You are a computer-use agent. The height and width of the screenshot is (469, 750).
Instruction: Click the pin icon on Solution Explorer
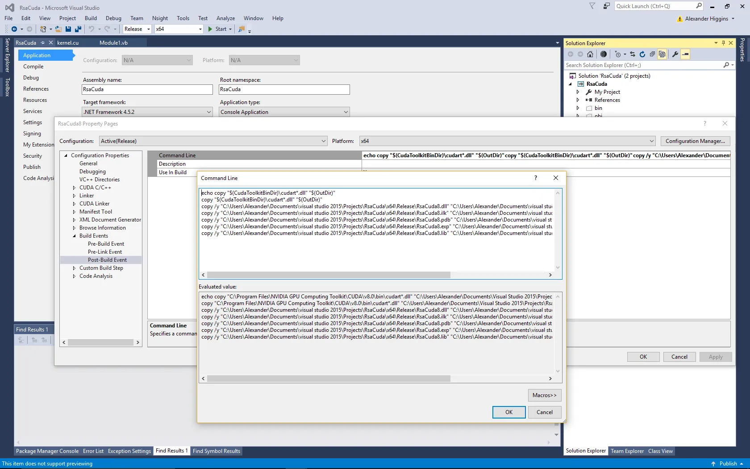[724, 43]
